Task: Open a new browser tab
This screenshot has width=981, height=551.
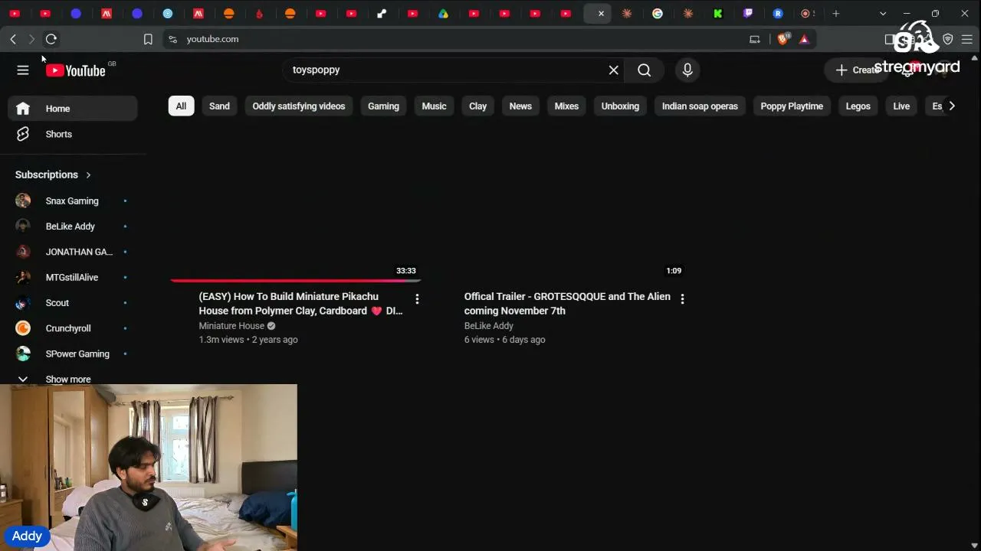Action: point(836,13)
